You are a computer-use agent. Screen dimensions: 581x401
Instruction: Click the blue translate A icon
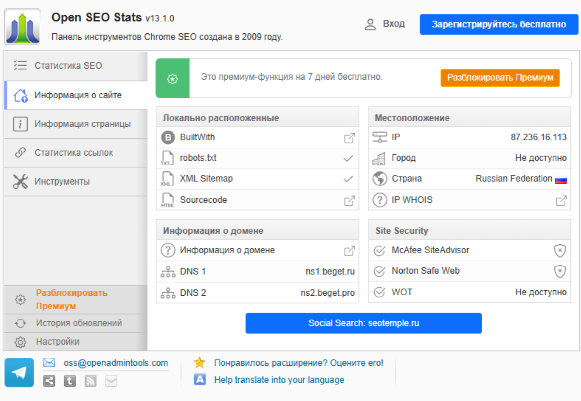click(x=200, y=380)
